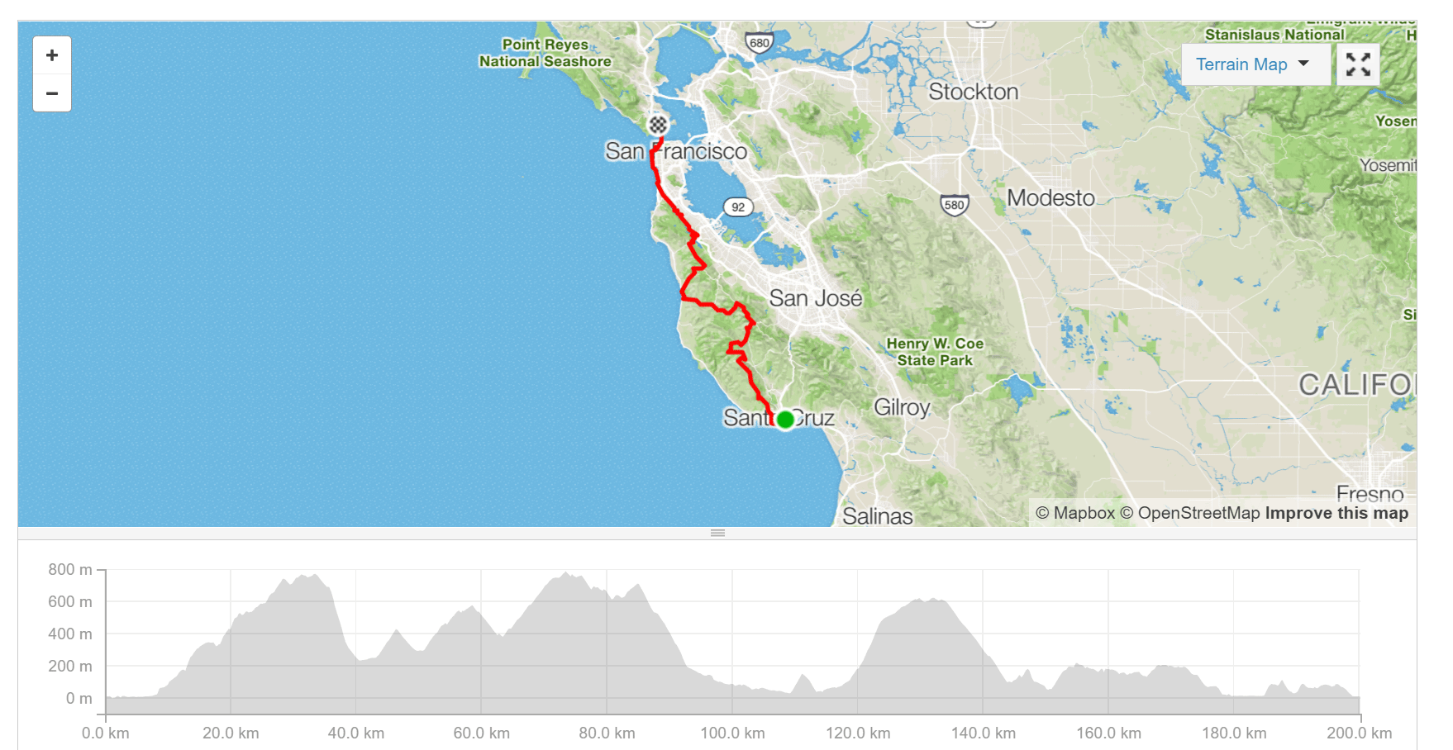Click the elevation chart at 100.0 km

pyautogui.click(x=732, y=684)
